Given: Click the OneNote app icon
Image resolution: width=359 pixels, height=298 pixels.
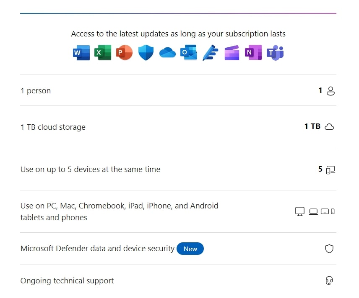Looking at the screenshot, I should coord(253,53).
